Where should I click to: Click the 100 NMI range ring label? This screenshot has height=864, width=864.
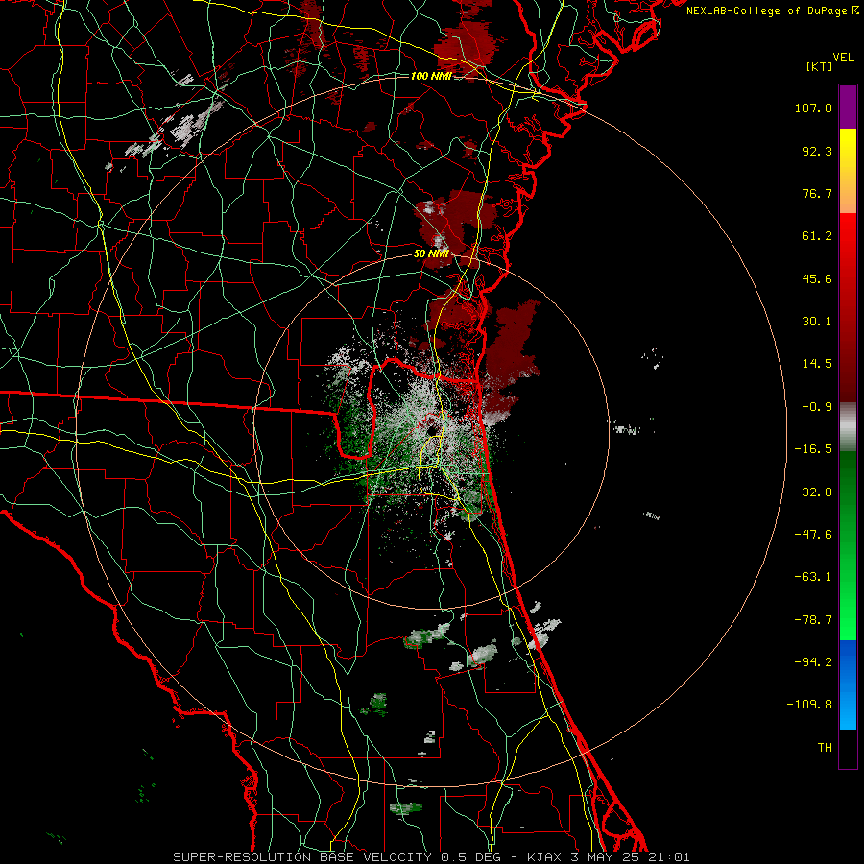[x=431, y=76]
